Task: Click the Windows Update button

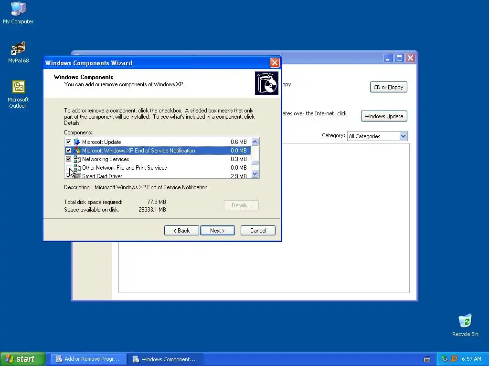Action: pyautogui.click(x=384, y=116)
